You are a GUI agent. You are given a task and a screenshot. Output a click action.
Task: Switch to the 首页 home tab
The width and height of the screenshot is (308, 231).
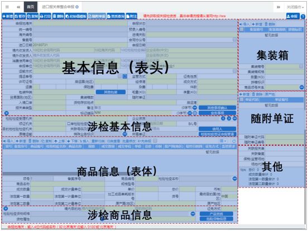coord(31,7)
